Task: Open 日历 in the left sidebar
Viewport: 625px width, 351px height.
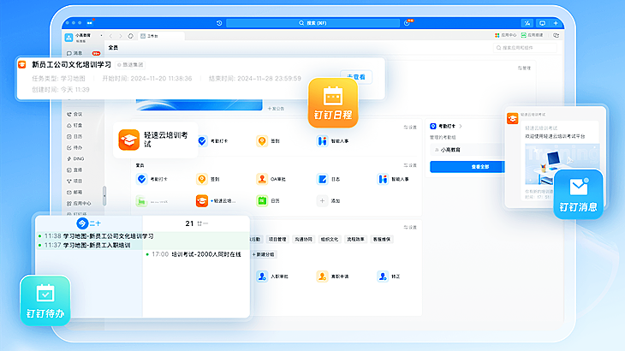Action: click(x=74, y=137)
